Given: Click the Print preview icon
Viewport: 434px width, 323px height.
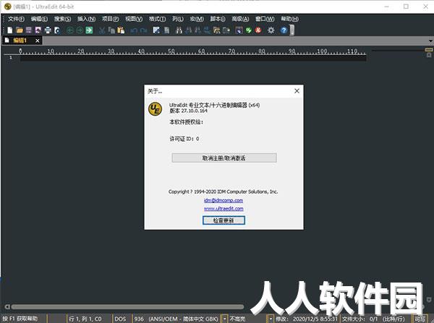Looking at the screenshot, I should click(x=57, y=30).
